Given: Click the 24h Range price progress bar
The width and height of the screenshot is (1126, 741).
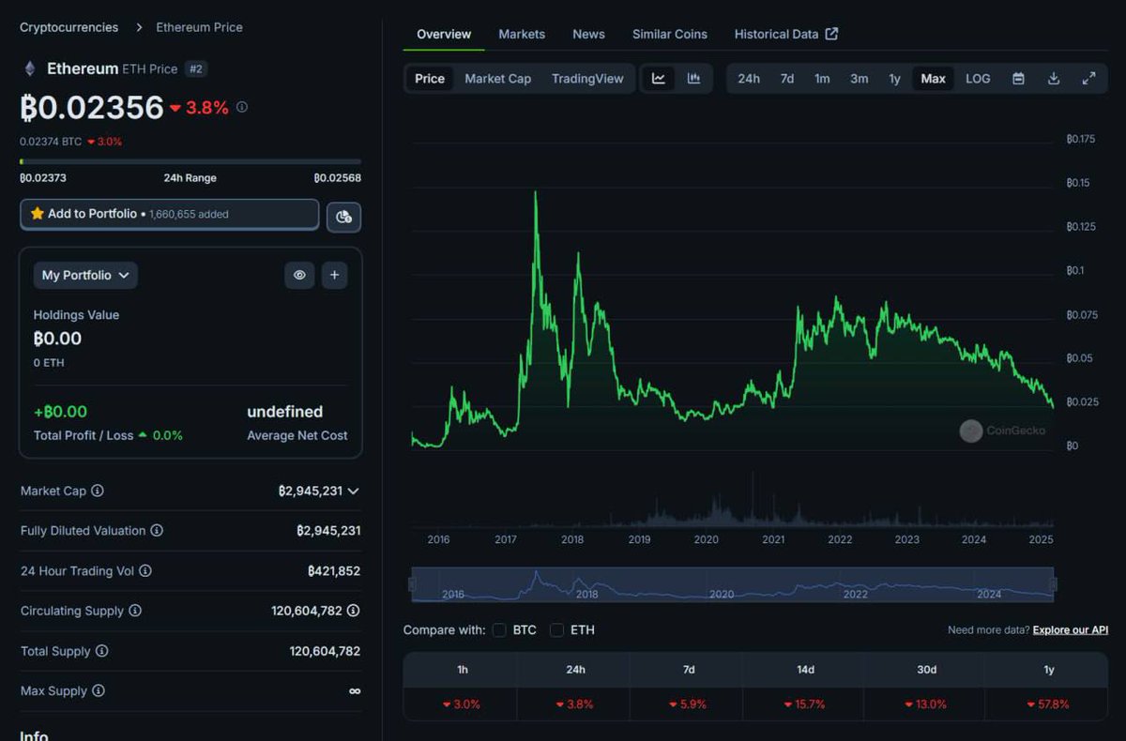Looking at the screenshot, I should (190, 161).
